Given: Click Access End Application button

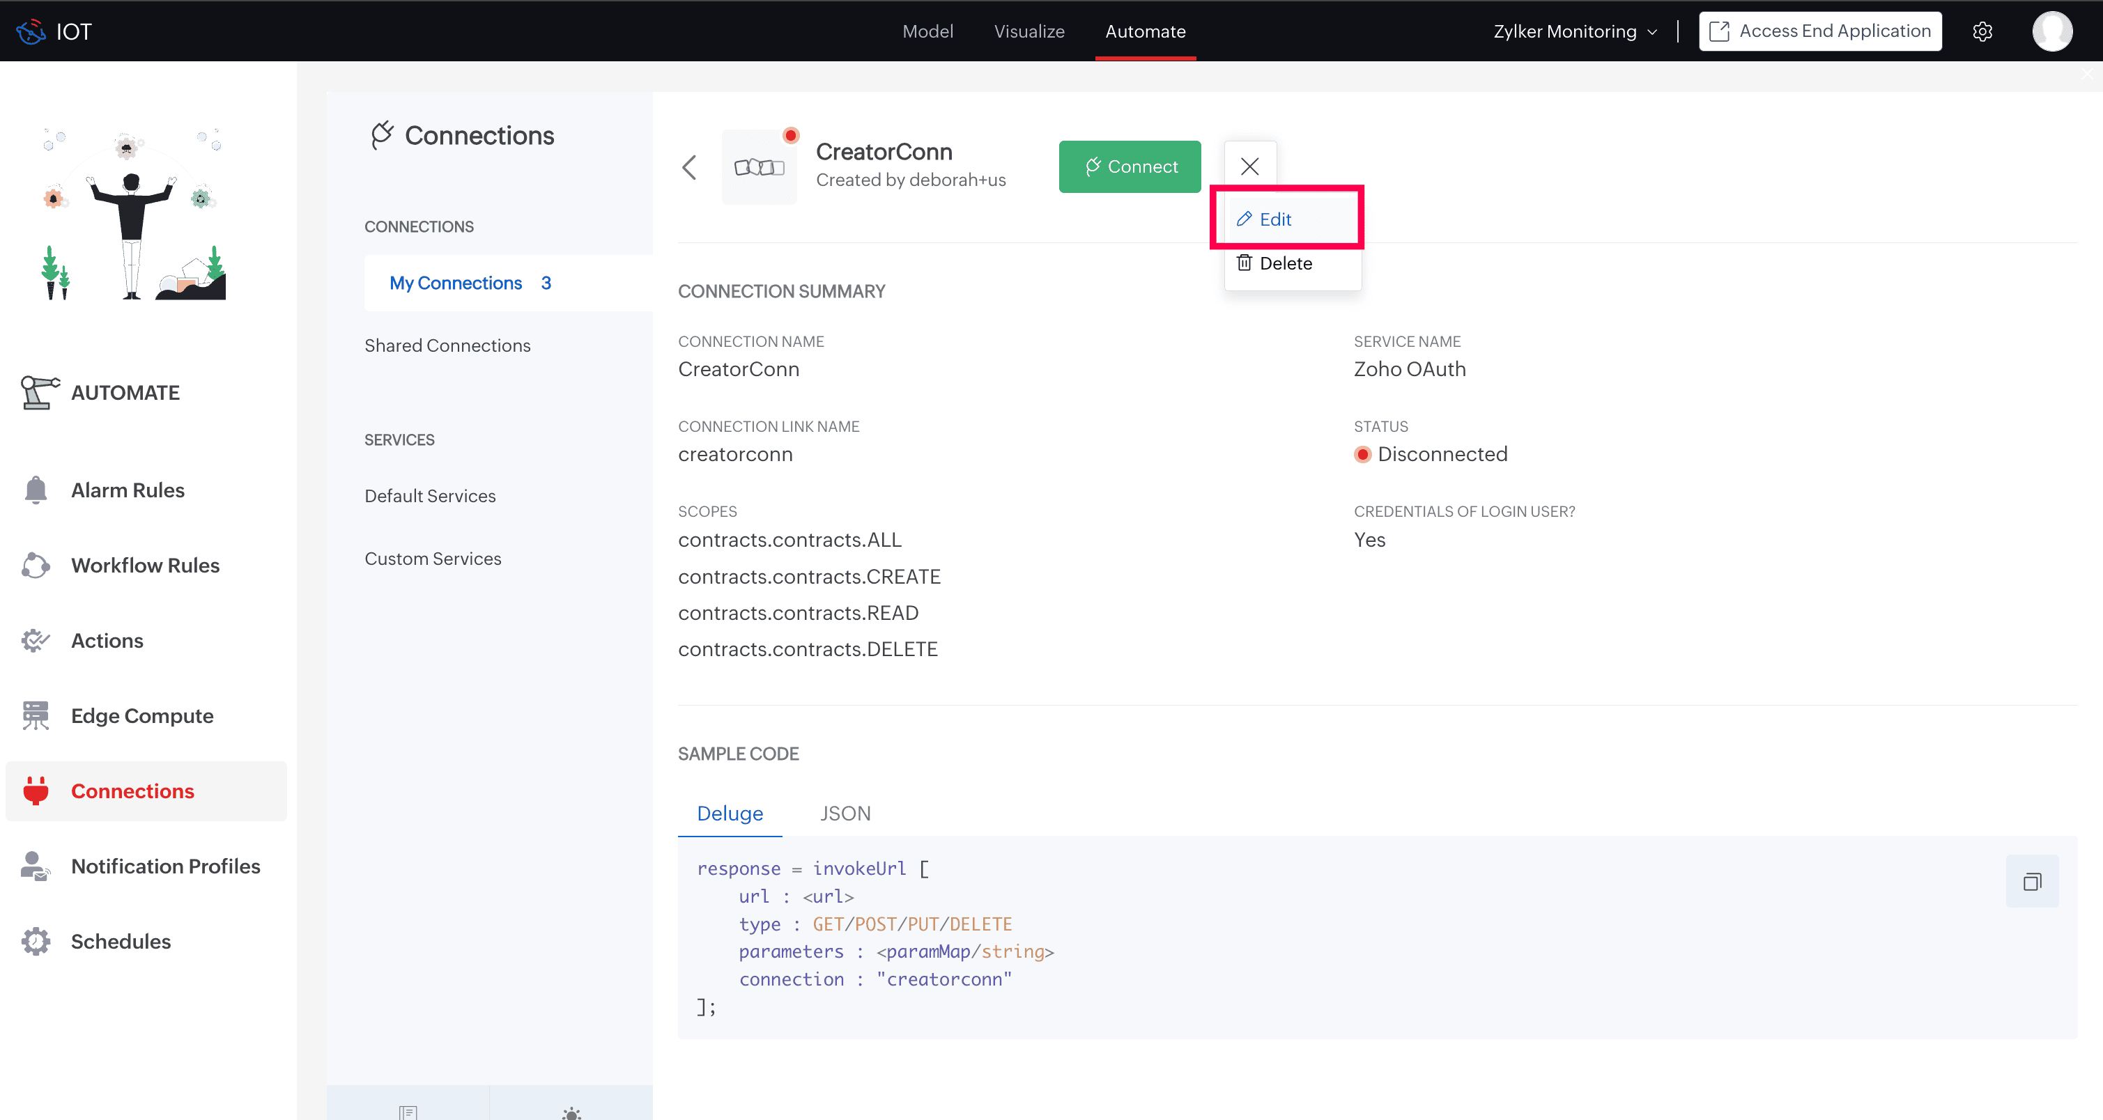Looking at the screenshot, I should (1819, 31).
